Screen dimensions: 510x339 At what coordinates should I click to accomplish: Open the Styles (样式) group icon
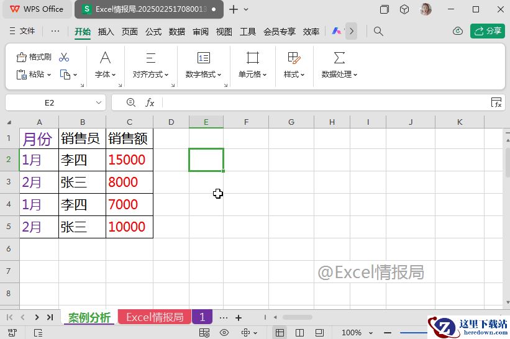[x=294, y=58]
